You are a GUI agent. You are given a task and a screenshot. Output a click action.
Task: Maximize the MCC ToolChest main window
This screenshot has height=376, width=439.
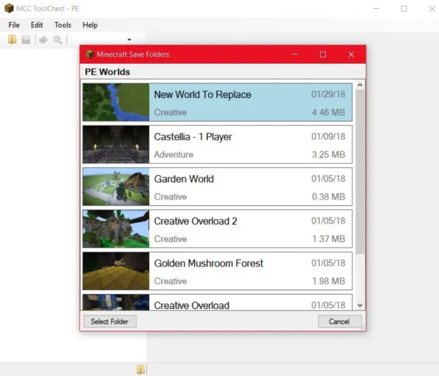click(404, 9)
